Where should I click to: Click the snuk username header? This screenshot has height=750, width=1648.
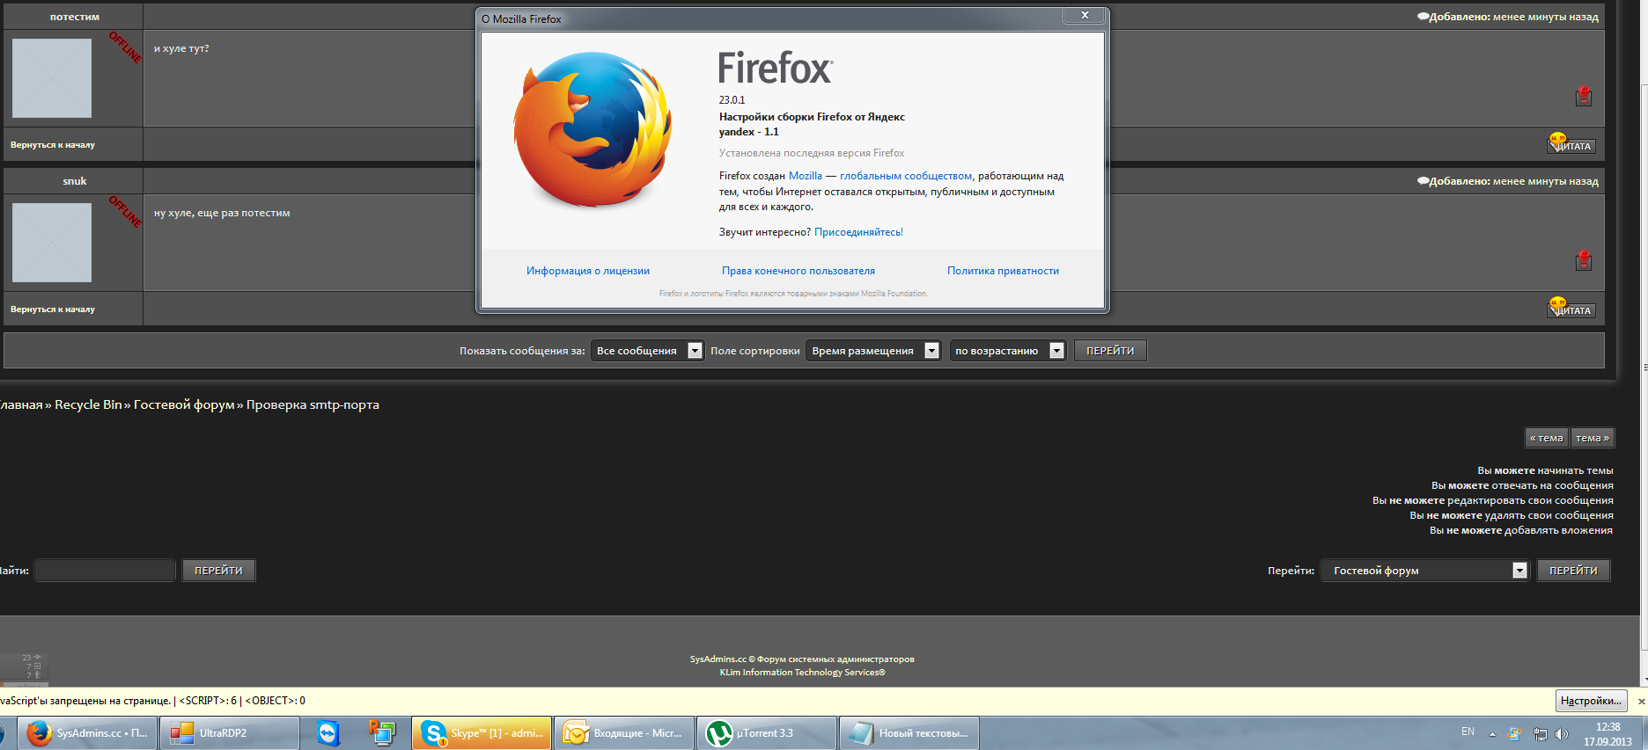tap(75, 181)
